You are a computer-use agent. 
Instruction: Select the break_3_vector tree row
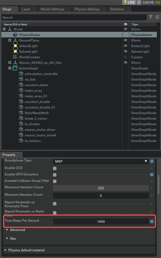[79, 119]
